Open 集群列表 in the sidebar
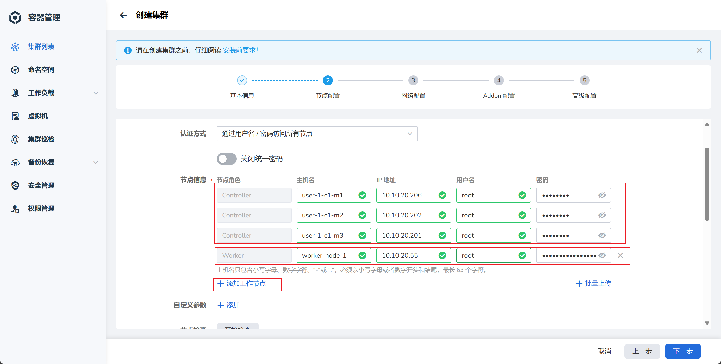721x364 pixels. pos(41,47)
